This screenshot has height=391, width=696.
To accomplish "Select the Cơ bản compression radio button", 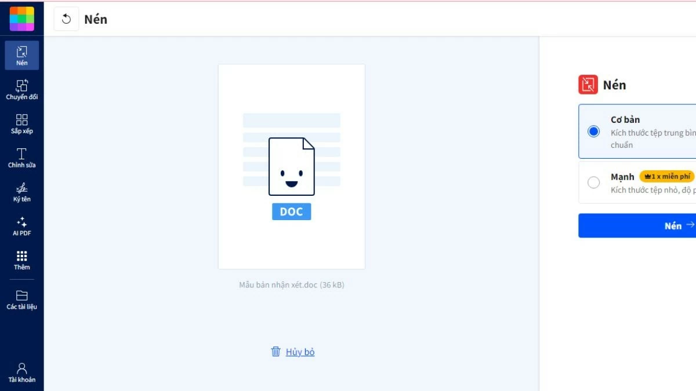I will [x=593, y=131].
